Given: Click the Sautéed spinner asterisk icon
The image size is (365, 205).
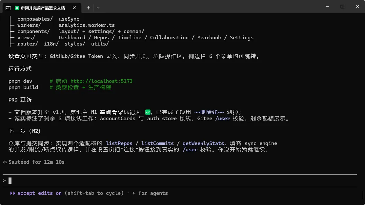Looking at the screenshot, I should click(5, 162).
